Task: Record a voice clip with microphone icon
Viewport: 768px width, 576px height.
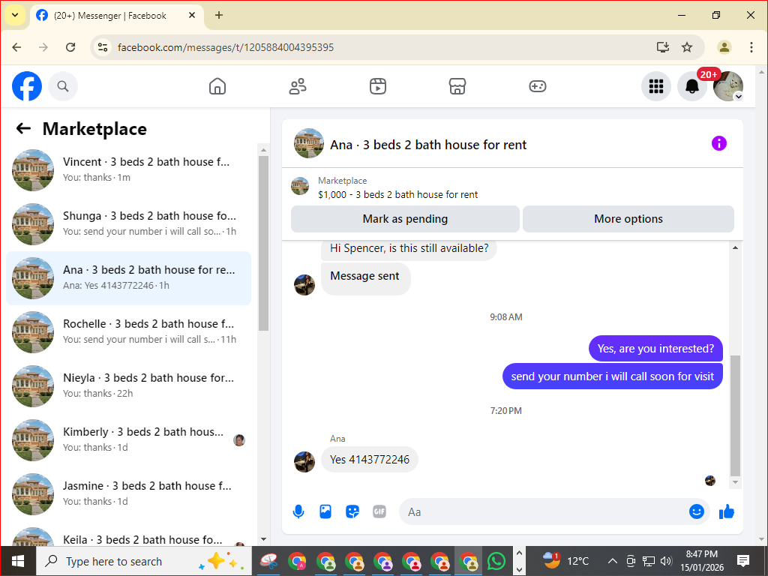Action: 298,511
